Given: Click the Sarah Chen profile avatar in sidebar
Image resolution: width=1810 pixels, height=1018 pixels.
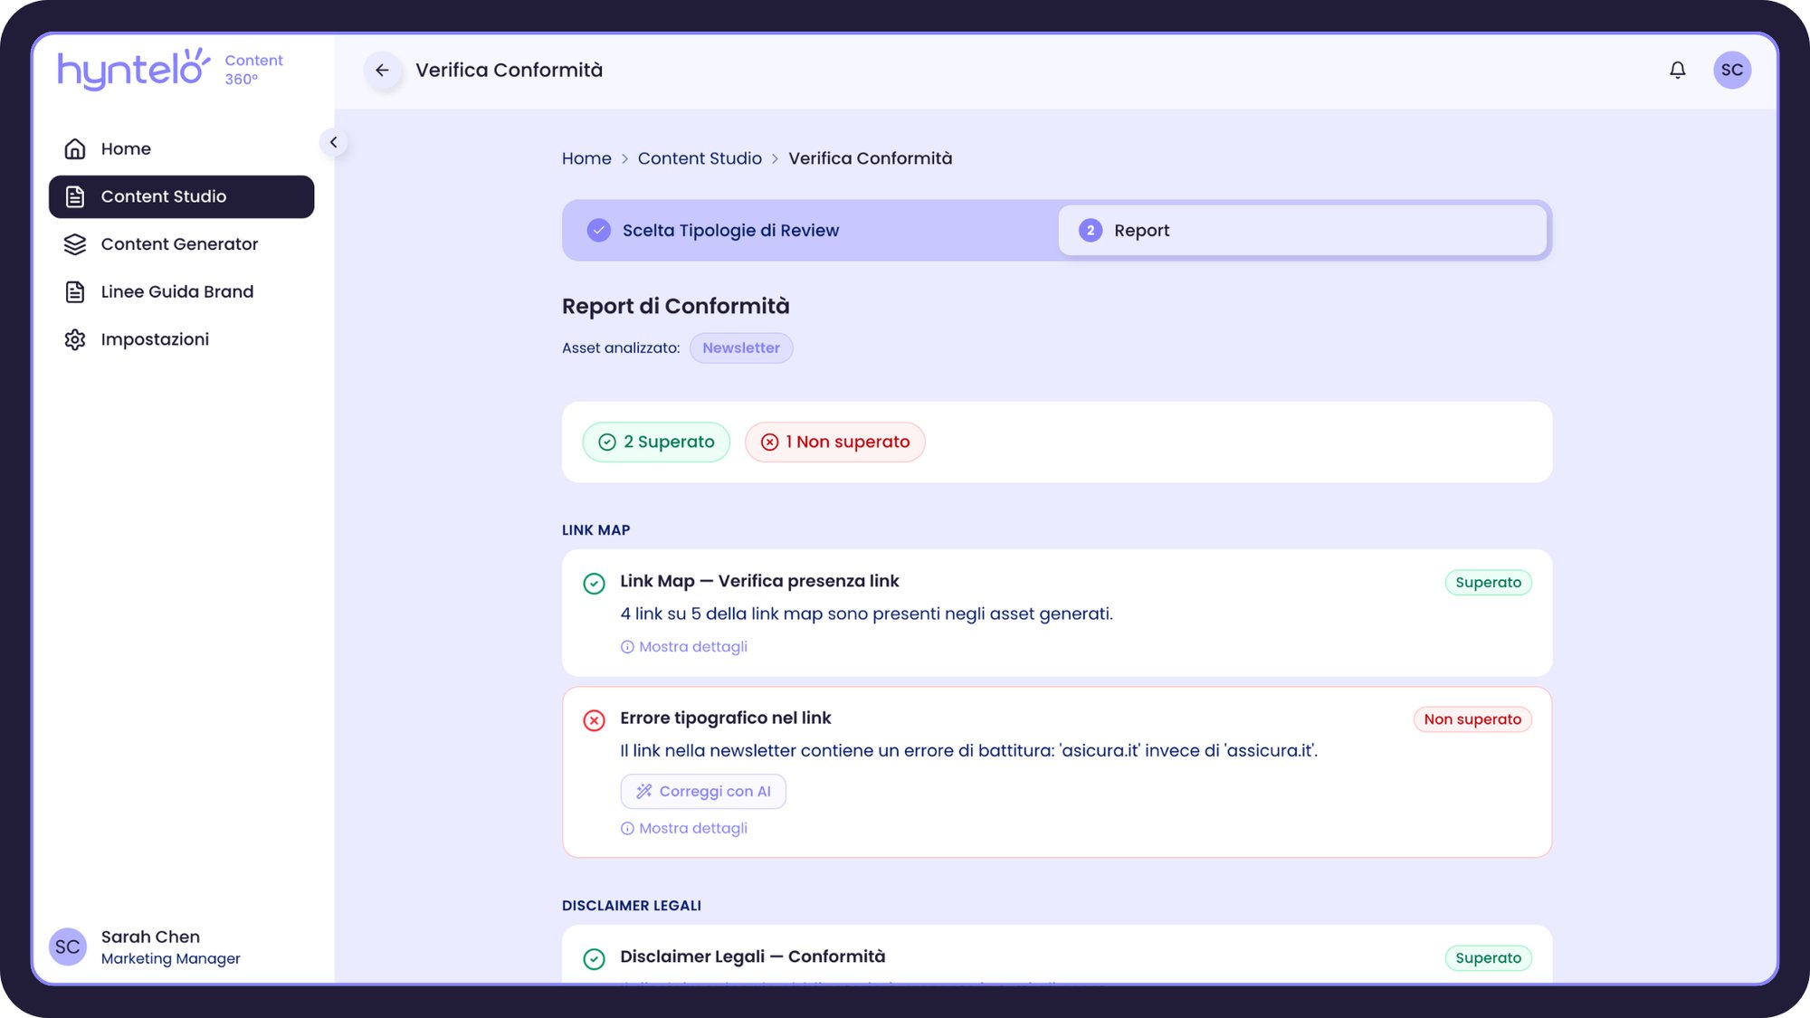Looking at the screenshot, I should click(68, 947).
